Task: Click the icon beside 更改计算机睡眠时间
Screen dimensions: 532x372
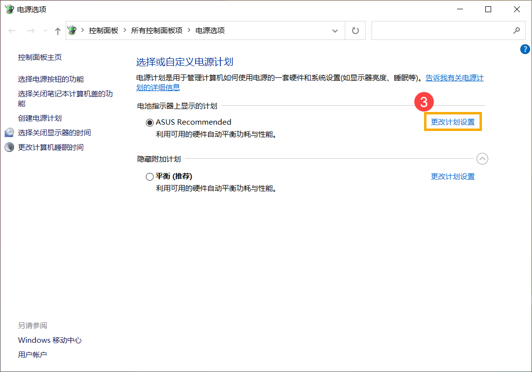Action: [9, 147]
